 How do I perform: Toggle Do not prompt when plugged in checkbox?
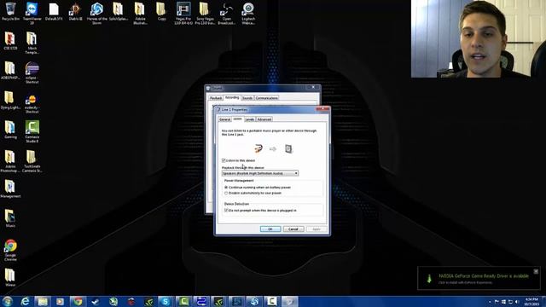click(226, 211)
